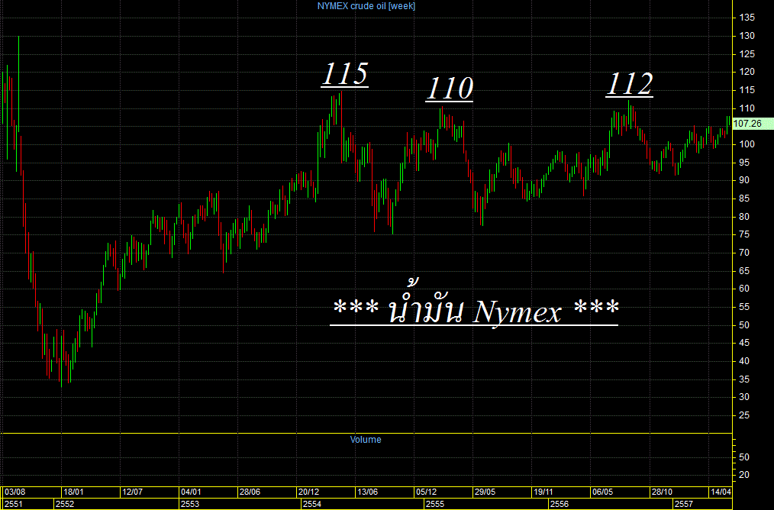Image resolution: width=774 pixels, height=510 pixels.
Task: Click the 100 price axis label
Action: pos(747,144)
